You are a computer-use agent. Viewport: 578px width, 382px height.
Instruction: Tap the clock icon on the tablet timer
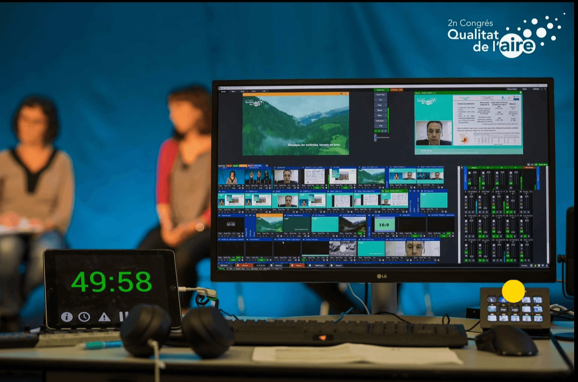point(84,317)
